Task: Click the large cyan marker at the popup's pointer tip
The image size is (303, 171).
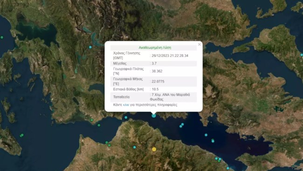Action: 154,116
